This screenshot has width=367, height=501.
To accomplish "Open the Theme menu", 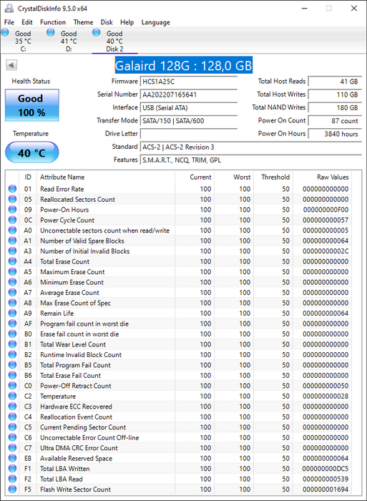I will click(x=83, y=22).
